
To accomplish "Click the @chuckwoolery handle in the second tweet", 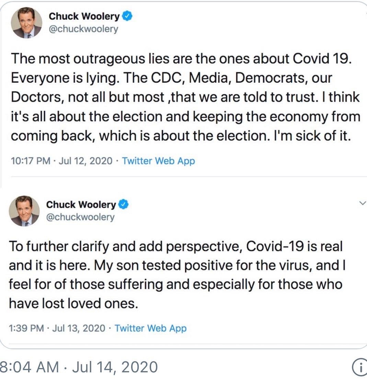I will [80, 217].
